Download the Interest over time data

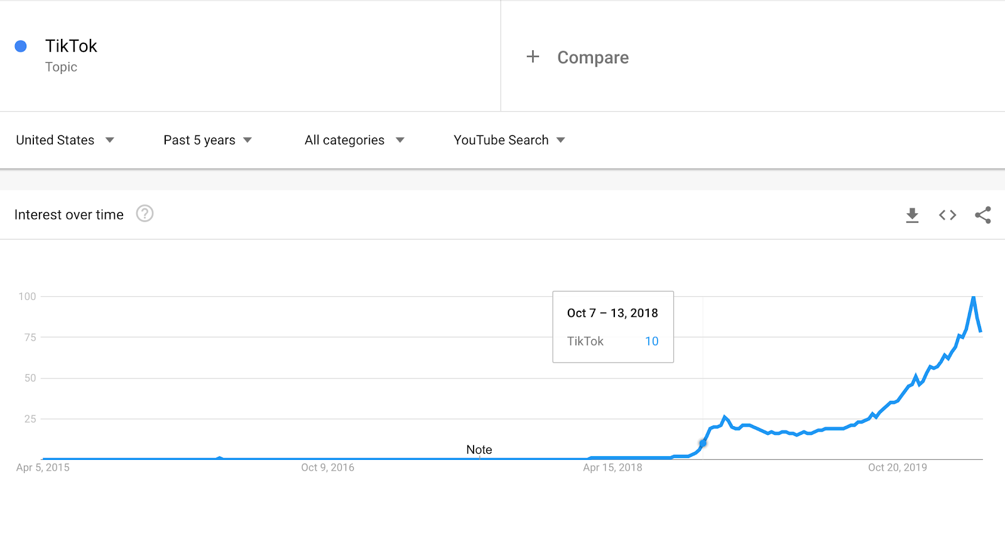(x=912, y=215)
